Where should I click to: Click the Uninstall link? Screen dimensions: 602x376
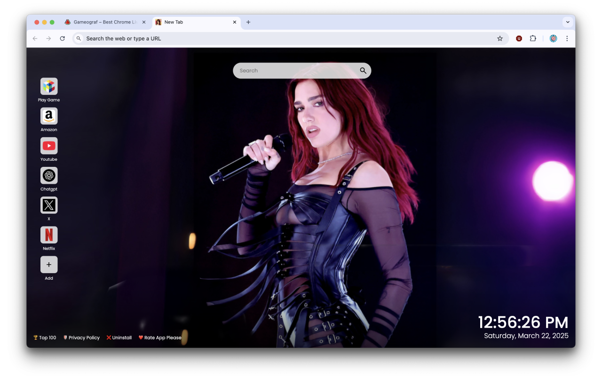coord(119,337)
